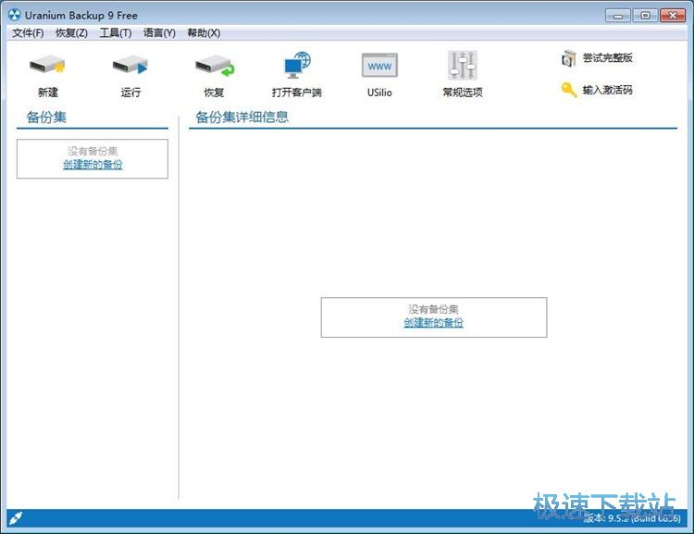Select the 恢复 restore drive icon

[215, 66]
